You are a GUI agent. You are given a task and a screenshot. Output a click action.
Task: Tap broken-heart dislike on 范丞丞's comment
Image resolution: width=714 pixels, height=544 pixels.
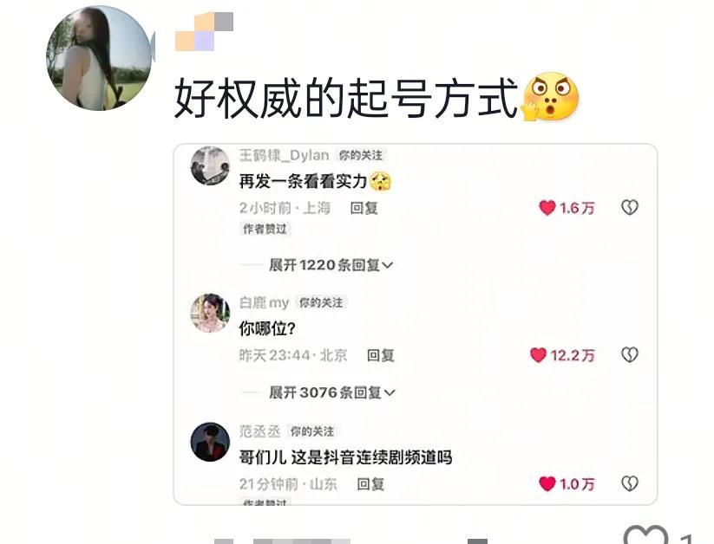630,483
